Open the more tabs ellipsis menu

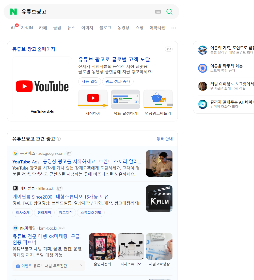(x=174, y=28)
